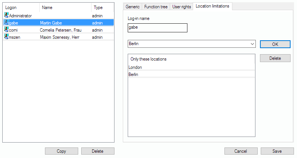This screenshot has width=297, height=158.
Task: Click the mszen user icon
Action: click(6, 36)
